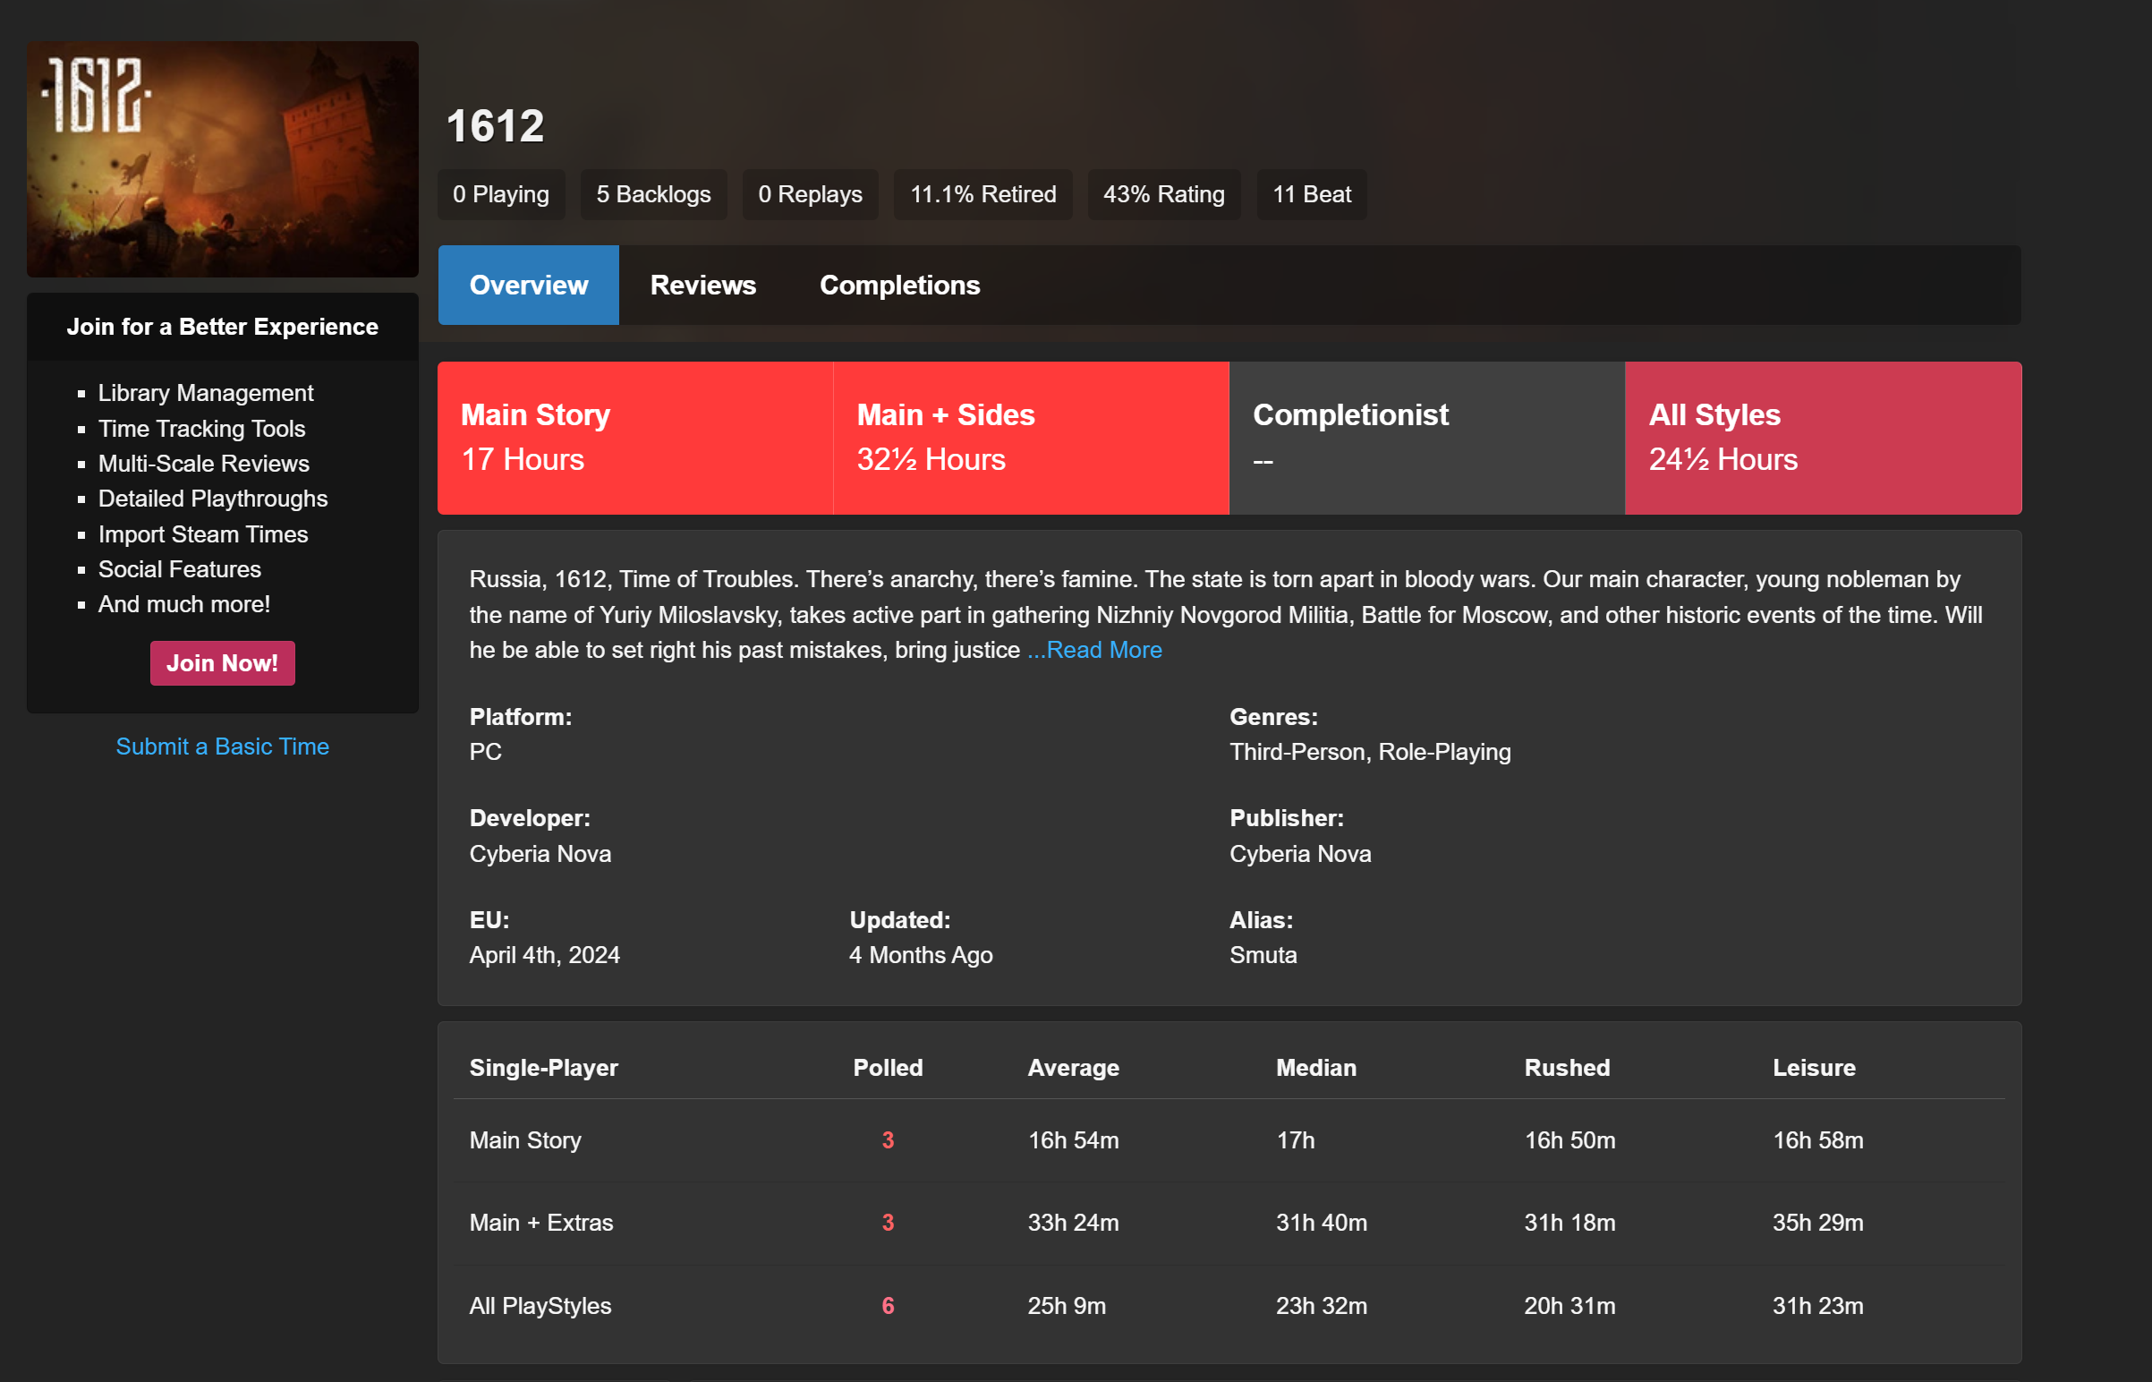This screenshot has height=1382, width=2152.
Task: Click the Completionist time tile
Action: 1426,438
